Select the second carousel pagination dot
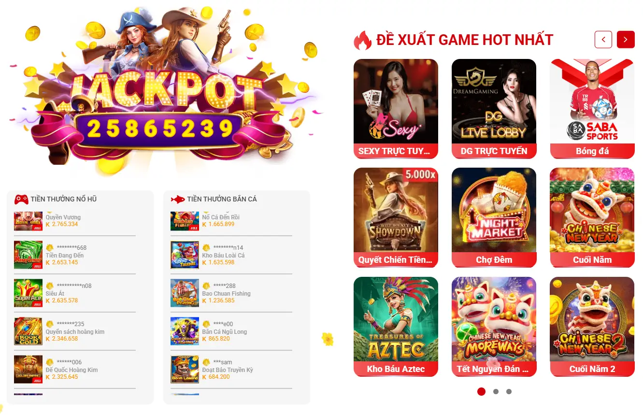Screen dimensions: 643x415 [x=496, y=392]
